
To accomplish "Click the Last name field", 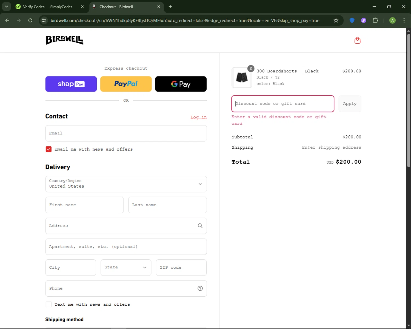I will pyautogui.click(x=167, y=205).
